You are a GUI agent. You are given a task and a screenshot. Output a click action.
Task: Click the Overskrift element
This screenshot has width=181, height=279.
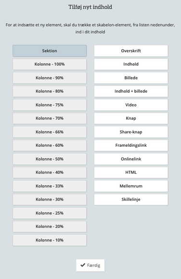point(131,51)
